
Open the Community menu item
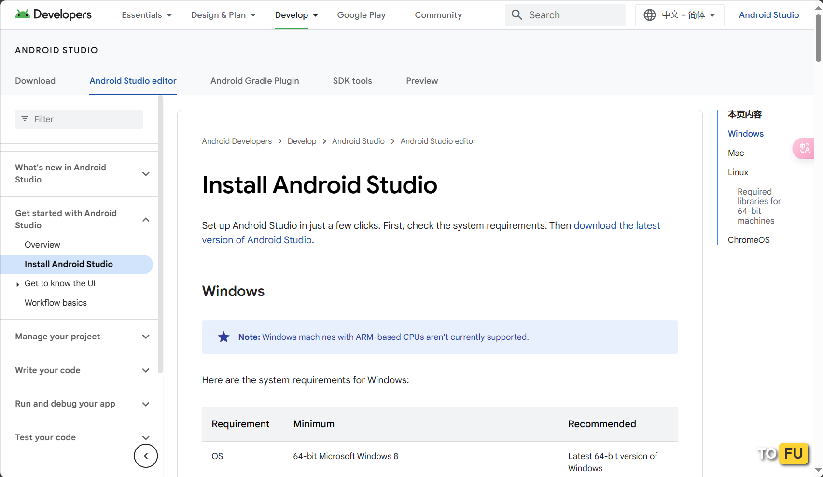click(x=438, y=15)
